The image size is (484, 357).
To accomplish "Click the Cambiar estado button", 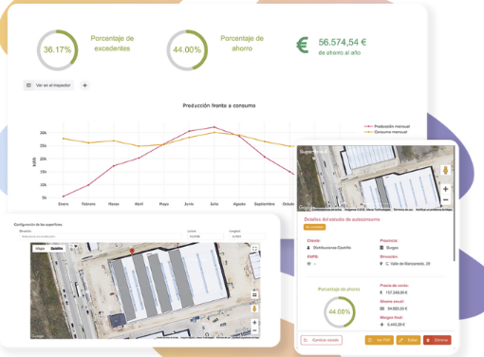I will click(x=322, y=340).
